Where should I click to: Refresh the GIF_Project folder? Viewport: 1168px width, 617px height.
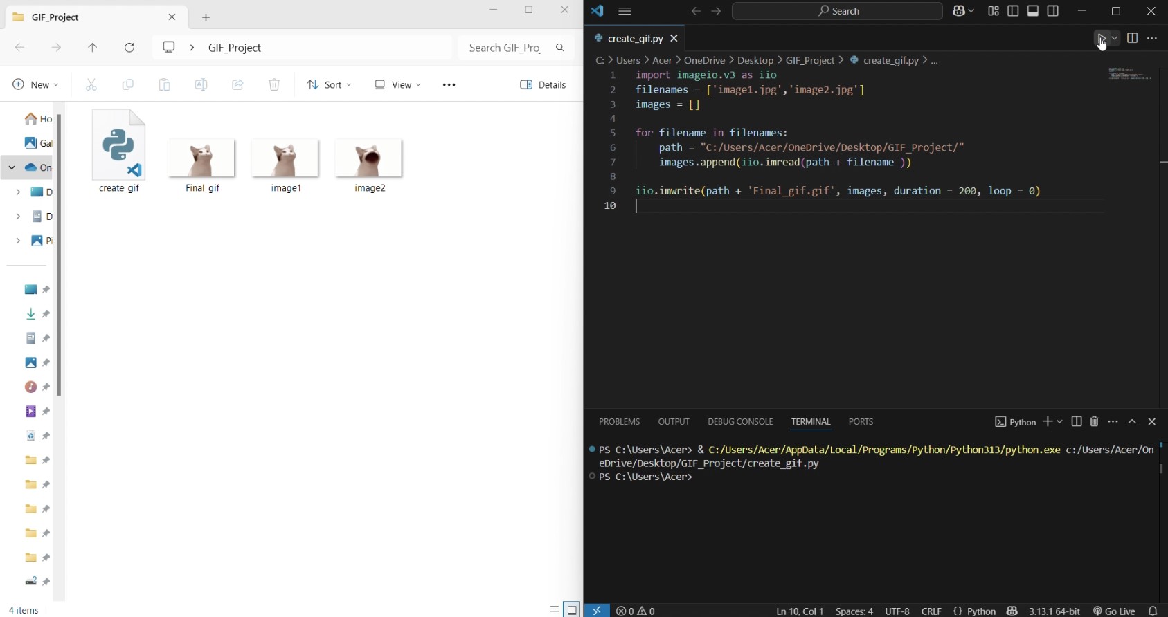(x=129, y=48)
